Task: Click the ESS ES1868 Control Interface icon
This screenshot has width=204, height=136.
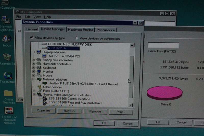Action: click(45, 98)
